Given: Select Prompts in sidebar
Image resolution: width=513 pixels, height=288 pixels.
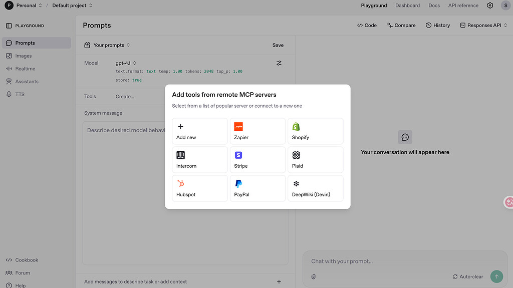Looking at the screenshot, I should (36, 43).
